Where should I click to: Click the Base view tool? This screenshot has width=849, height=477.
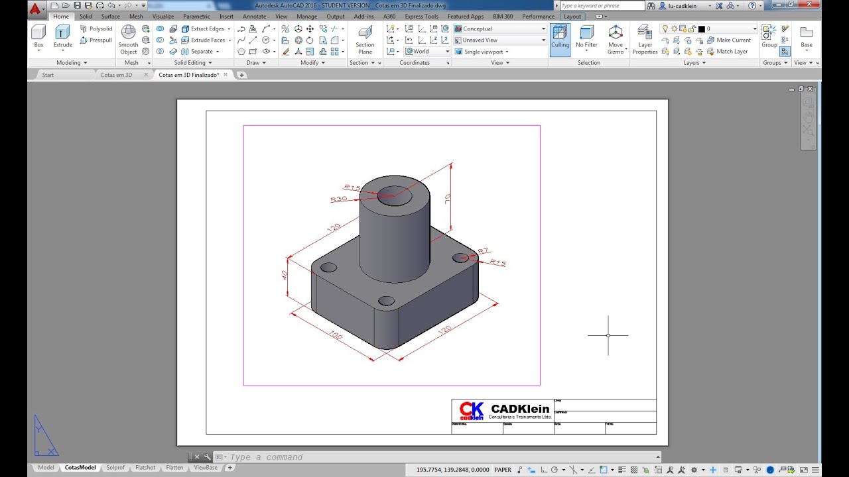806,37
